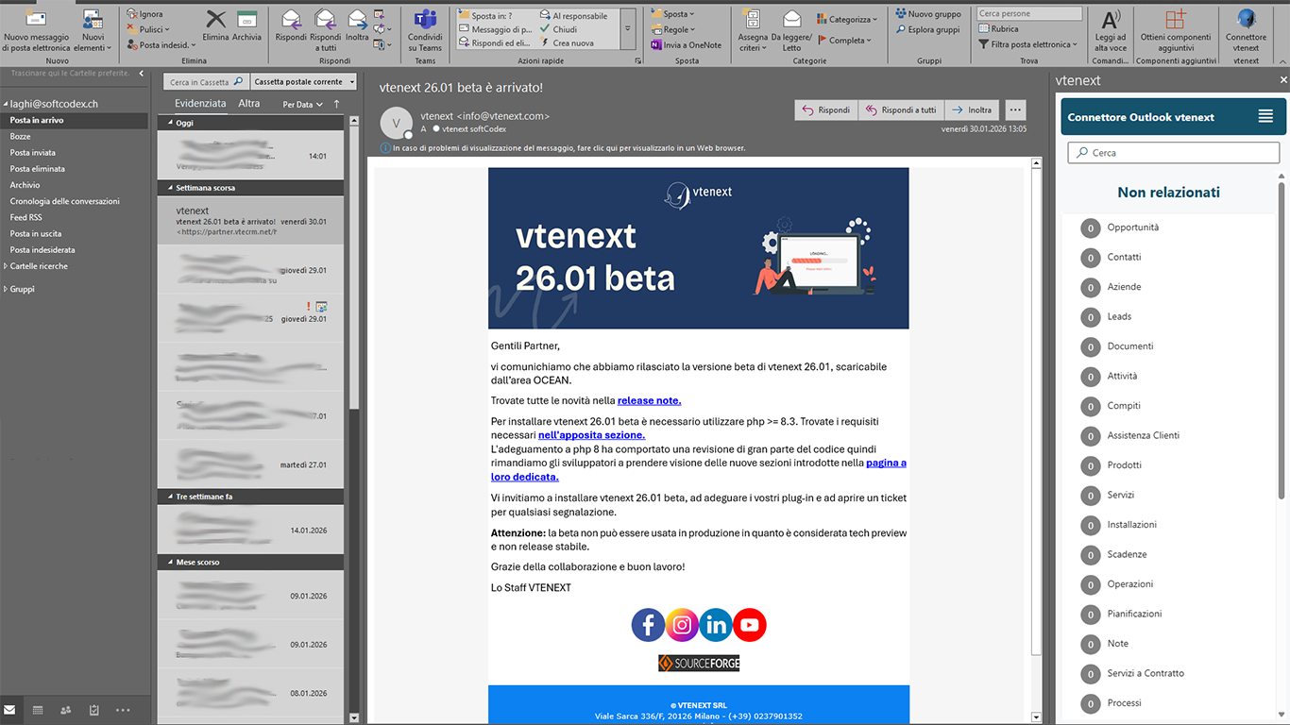Open the YouTube icon in the email

[x=750, y=625]
